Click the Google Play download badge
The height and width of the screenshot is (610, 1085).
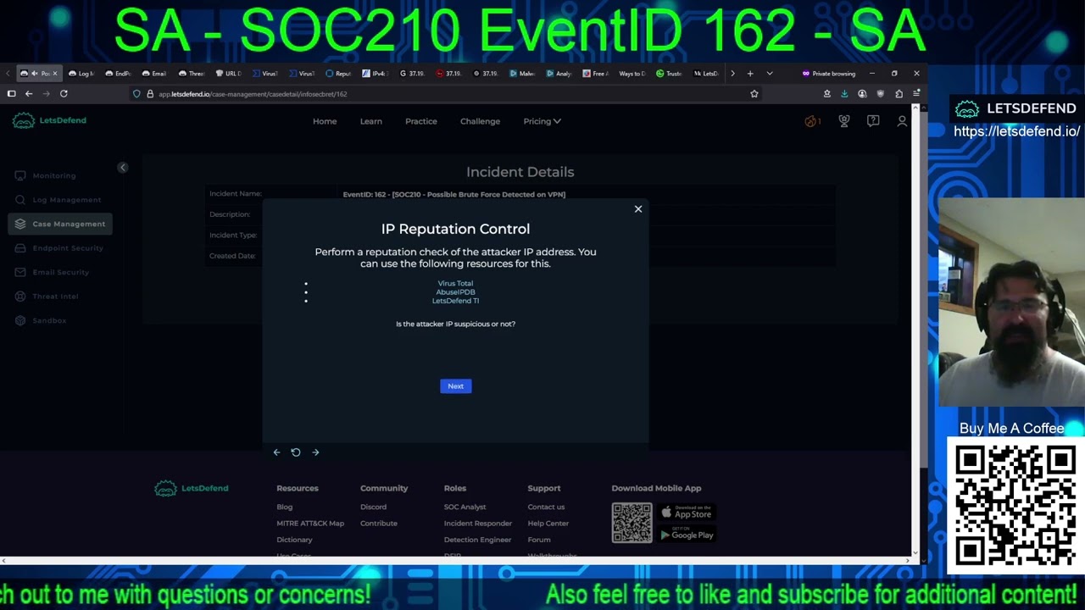tap(687, 534)
